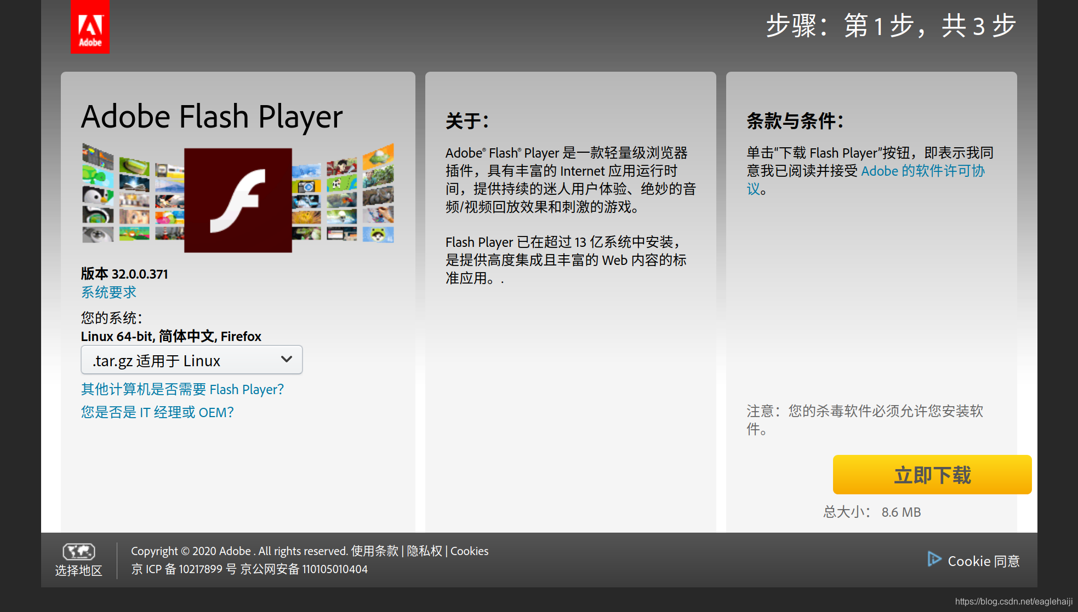Click the Cookie 同意 link
This screenshot has height=612, width=1078.
(984, 561)
